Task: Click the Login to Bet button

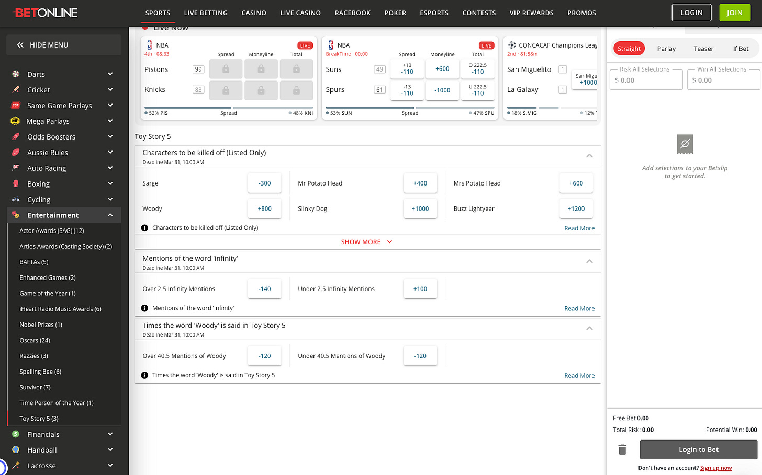Action: tap(699, 449)
